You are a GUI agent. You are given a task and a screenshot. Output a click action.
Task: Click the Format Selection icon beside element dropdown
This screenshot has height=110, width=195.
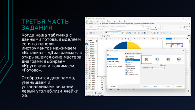(x=123, y=33)
